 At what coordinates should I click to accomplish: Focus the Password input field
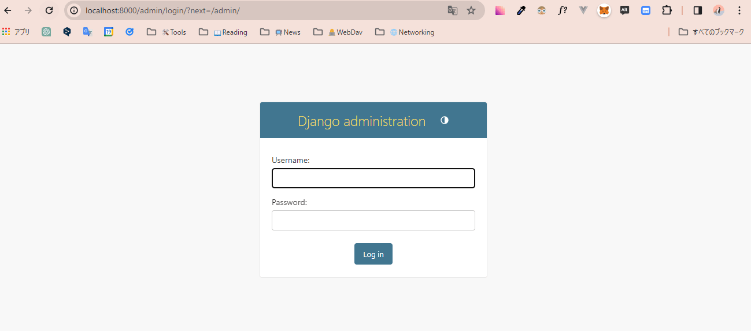coord(373,220)
